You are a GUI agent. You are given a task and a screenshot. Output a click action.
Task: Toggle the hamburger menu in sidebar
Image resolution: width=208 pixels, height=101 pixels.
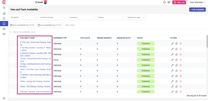[4, 8]
